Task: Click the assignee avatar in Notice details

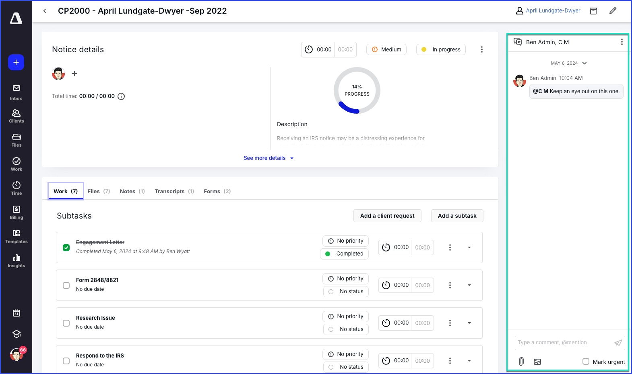Action: coord(58,74)
